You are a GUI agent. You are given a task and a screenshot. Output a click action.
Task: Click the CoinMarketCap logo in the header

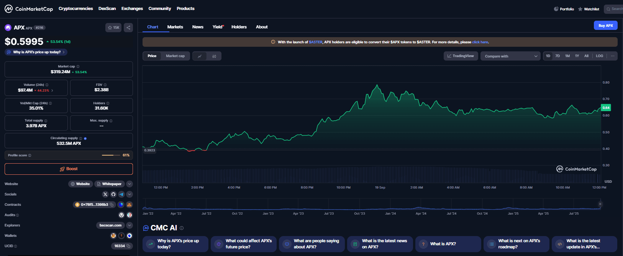click(x=29, y=9)
